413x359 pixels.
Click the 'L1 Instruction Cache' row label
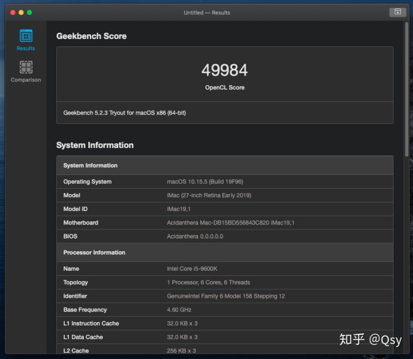tap(91, 323)
